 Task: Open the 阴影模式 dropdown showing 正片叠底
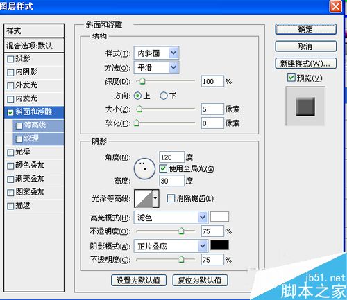coord(171,246)
